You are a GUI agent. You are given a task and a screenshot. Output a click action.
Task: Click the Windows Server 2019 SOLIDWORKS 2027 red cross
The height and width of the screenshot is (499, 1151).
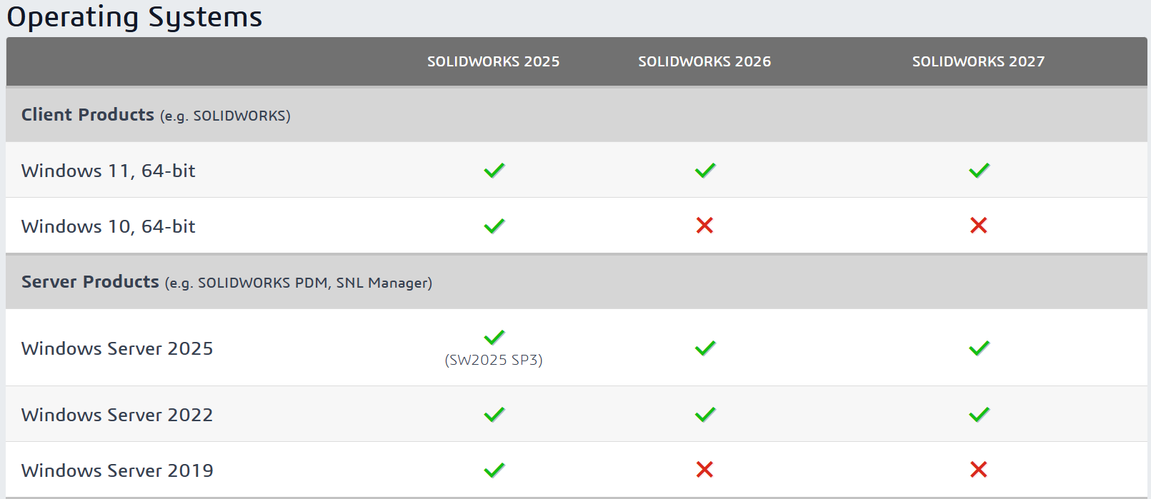point(979,469)
